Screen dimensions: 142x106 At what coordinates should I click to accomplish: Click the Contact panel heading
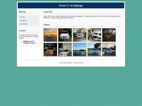point(22,31)
